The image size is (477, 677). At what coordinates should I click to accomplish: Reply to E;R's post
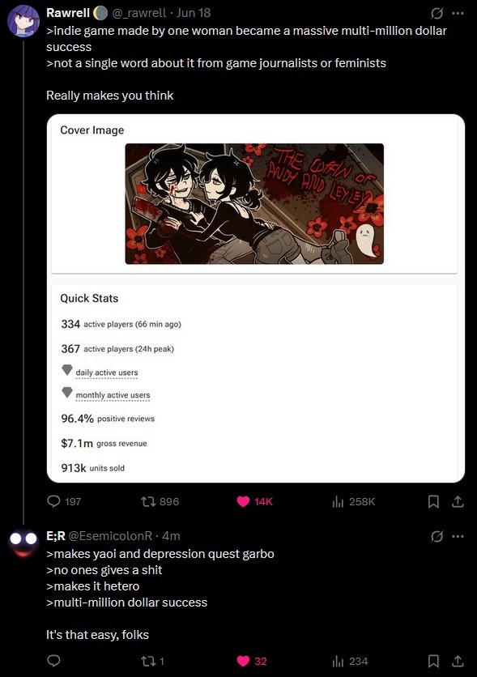coord(53,661)
